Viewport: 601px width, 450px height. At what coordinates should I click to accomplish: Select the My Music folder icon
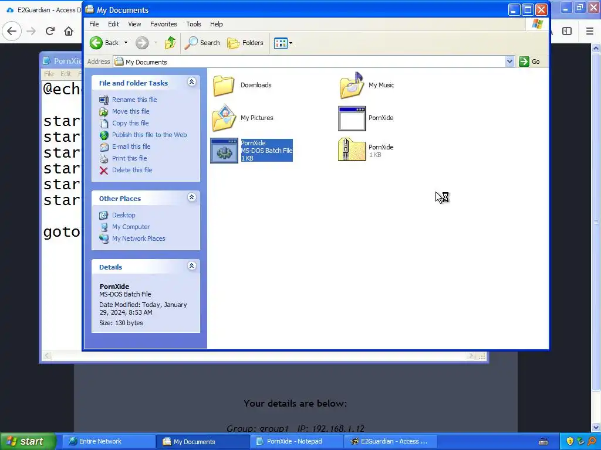point(352,86)
